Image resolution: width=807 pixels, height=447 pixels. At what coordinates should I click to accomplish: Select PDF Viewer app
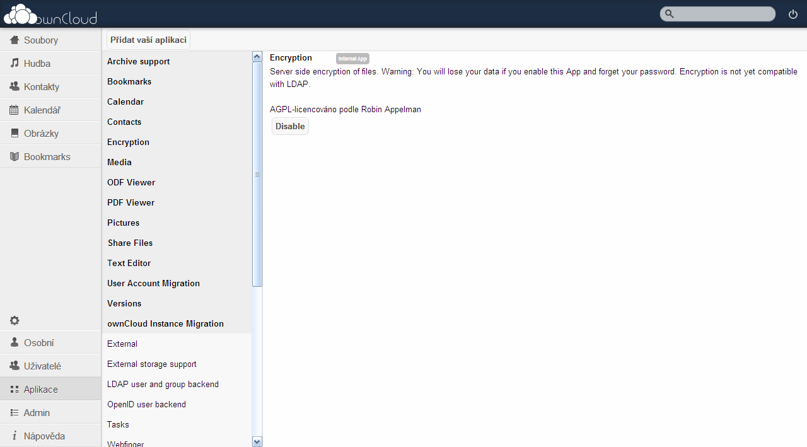point(177,202)
